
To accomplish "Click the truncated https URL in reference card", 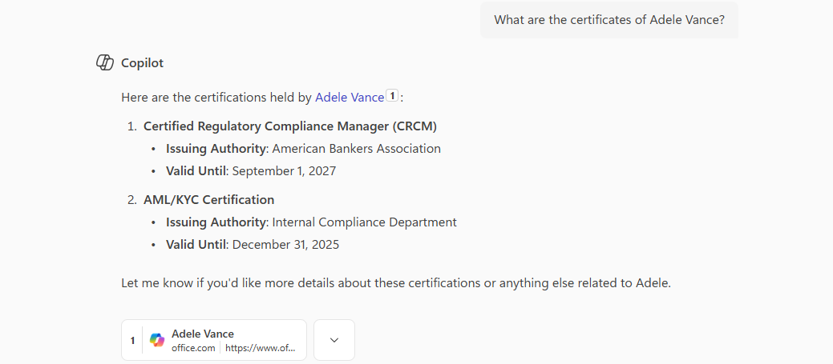I will pyautogui.click(x=261, y=349).
